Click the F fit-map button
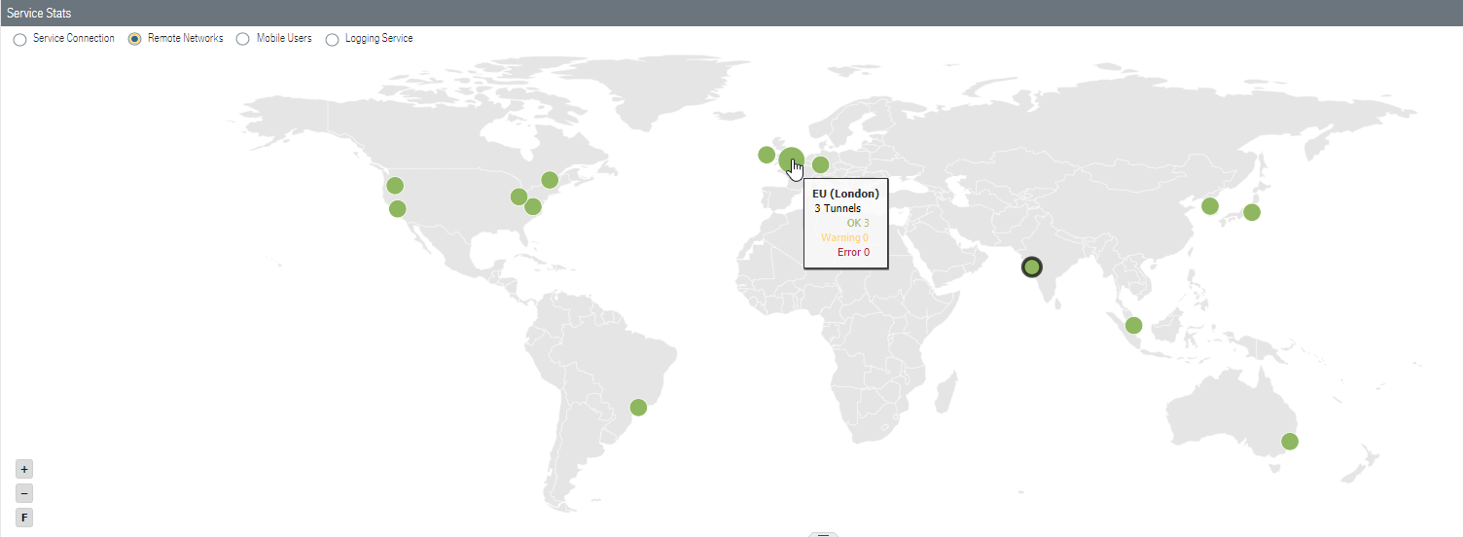This screenshot has height=537, width=1463. click(x=24, y=518)
